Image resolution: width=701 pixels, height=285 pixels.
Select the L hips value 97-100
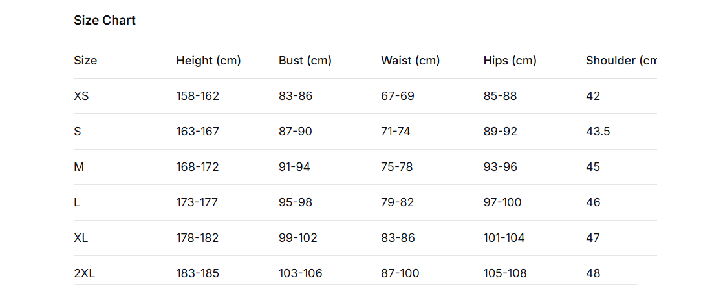502,203
